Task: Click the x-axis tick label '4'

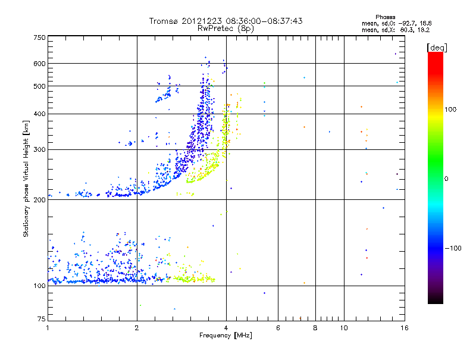Action: [226, 328]
